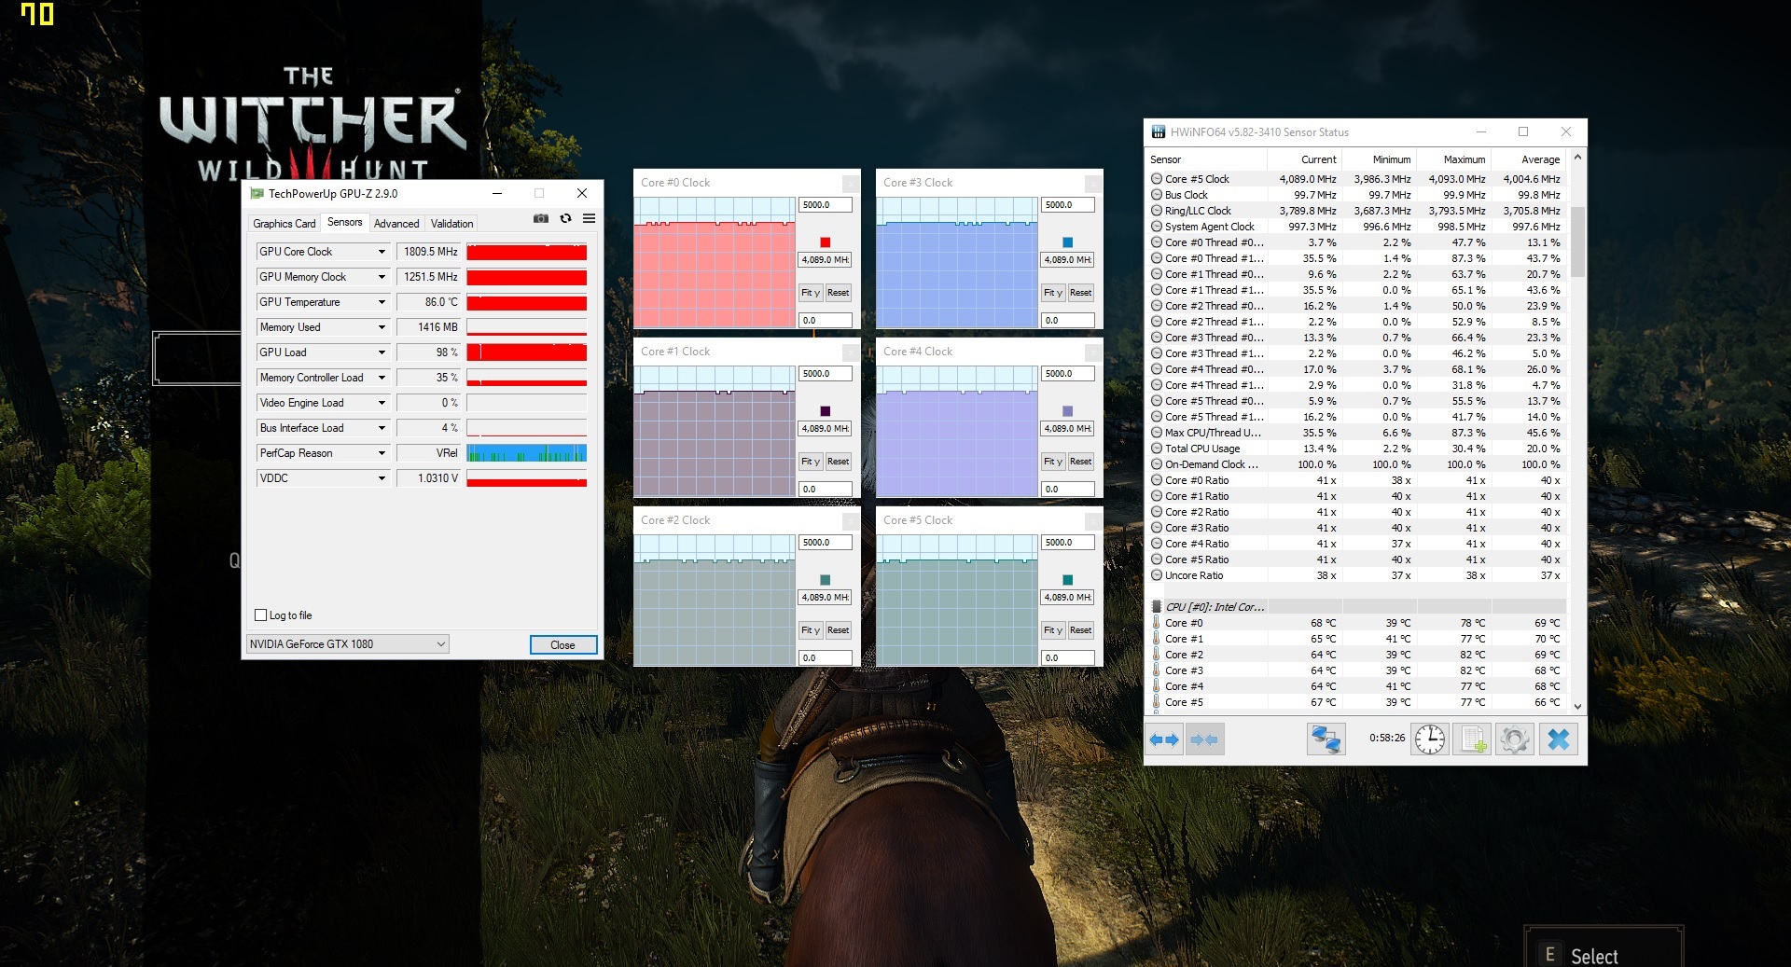1791x967 pixels.
Task: Close the Core #1 Clock graph window
Action: (x=851, y=352)
